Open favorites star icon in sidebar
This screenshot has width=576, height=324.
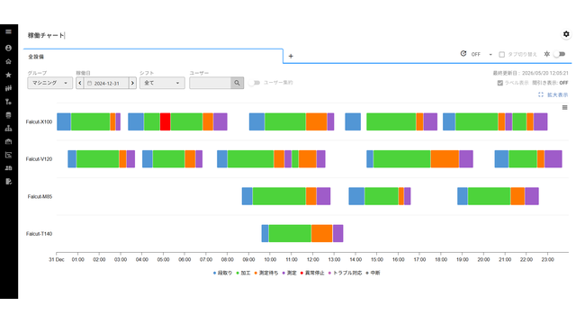8,75
